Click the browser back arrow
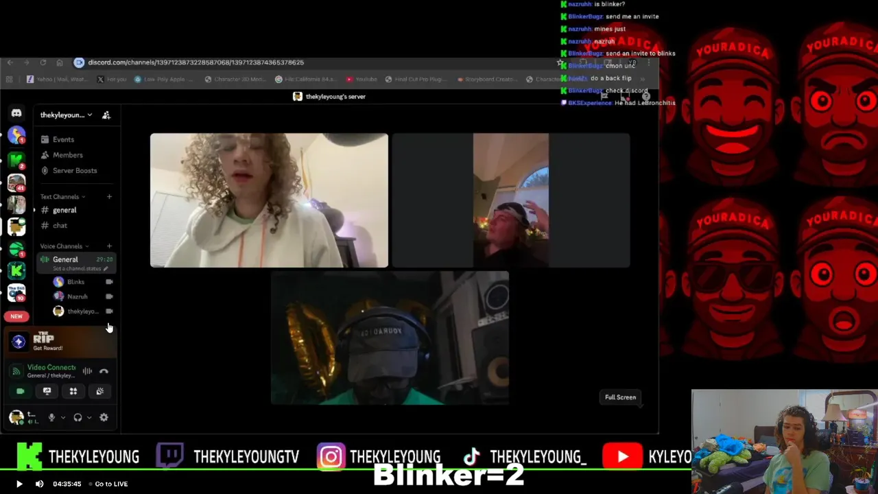 [10, 62]
